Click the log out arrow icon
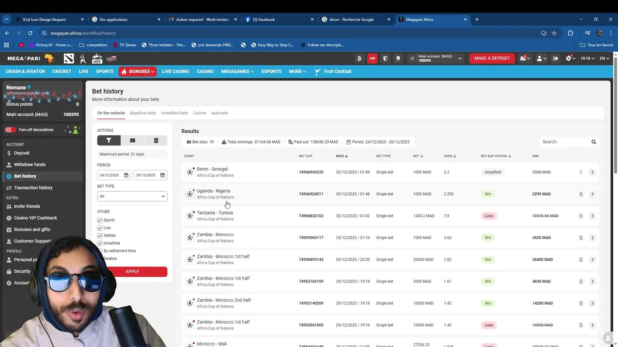Image resolution: width=618 pixels, height=347 pixels. tap(555, 58)
